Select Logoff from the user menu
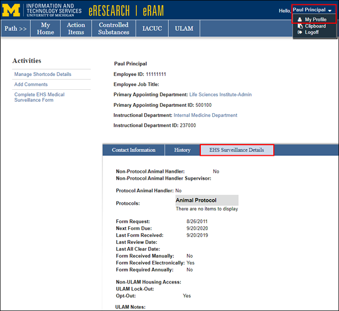Viewport: 339px width, 311px height. click(312, 32)
